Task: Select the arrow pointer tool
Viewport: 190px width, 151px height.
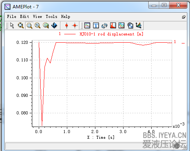Action: (12, 26)
